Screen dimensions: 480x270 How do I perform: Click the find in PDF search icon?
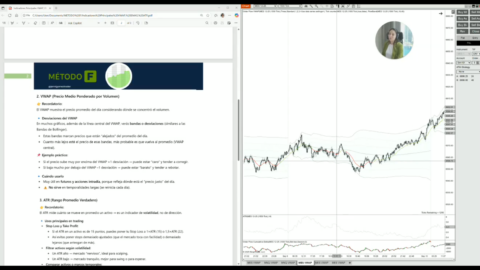[x=207, y=23]
